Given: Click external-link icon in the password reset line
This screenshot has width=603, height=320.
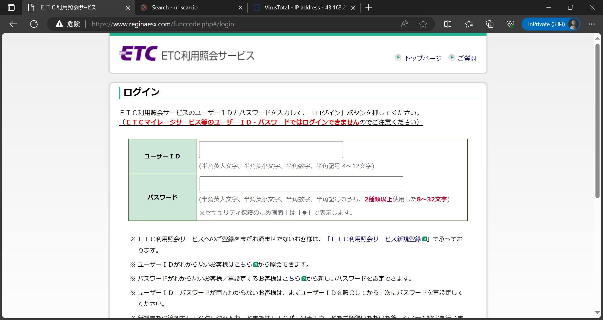Looking at the screenshot, I should tap(304, 279).
